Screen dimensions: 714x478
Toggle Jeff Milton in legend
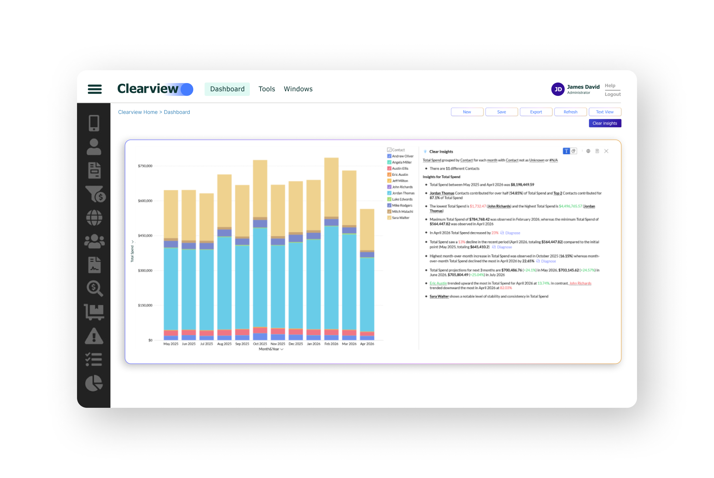click(x=389, y=181)
